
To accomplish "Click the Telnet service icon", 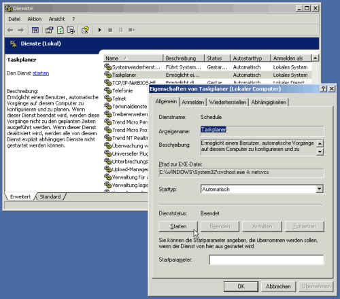I will (x=107, y=99).
